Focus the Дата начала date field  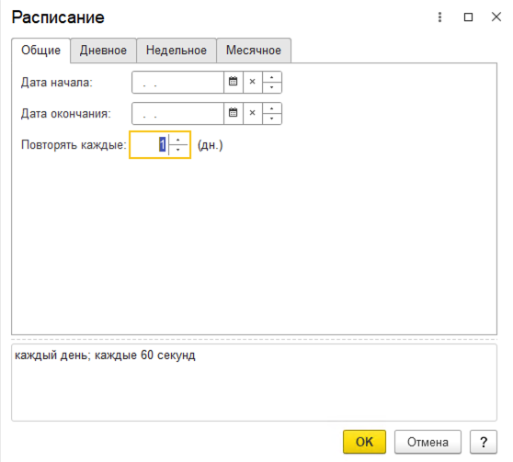178,82
